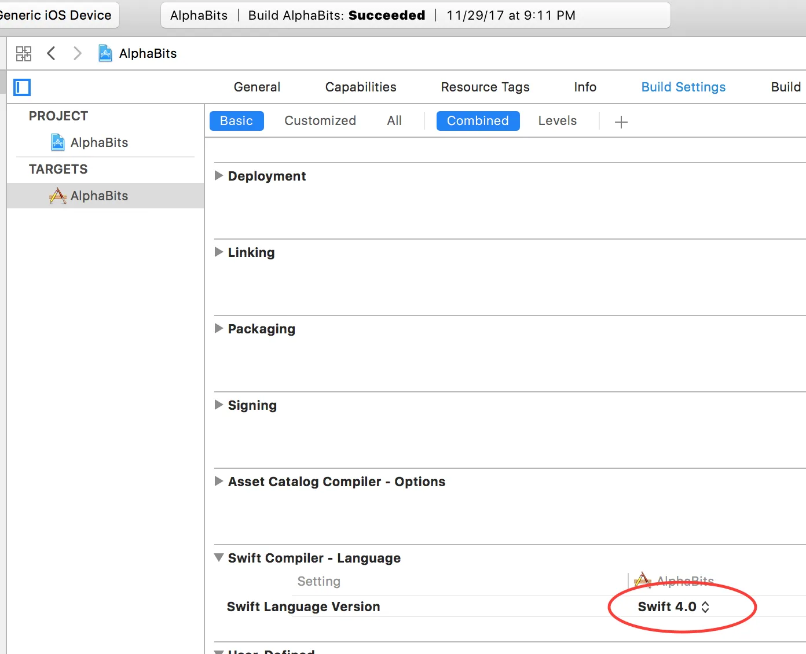Click the Setting column header
Screen dimensions: 806x654
[x=319, y=581]
